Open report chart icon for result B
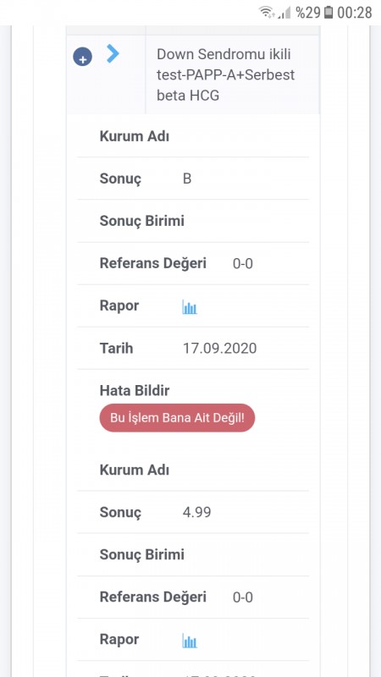 click(x=190, y=307)
